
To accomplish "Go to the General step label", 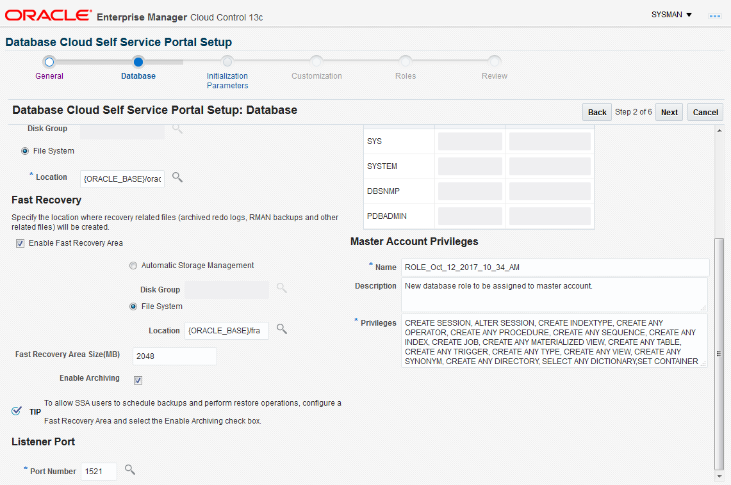I will click(x=49, y=76).
